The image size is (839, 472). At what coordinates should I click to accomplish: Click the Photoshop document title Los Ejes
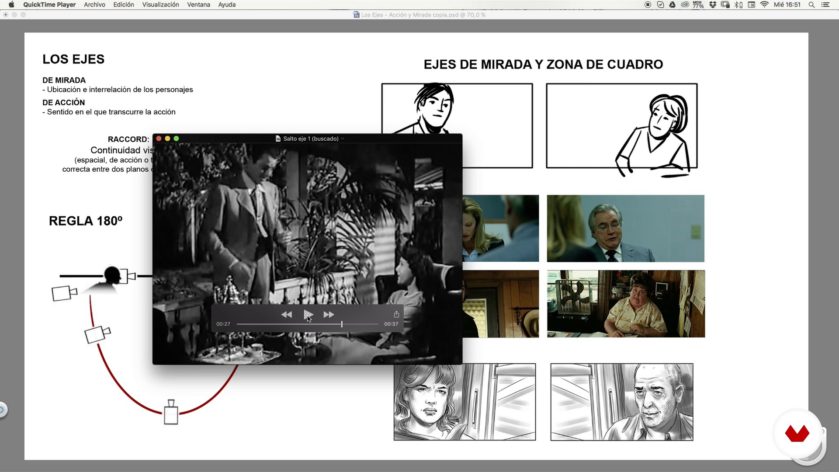423,15
